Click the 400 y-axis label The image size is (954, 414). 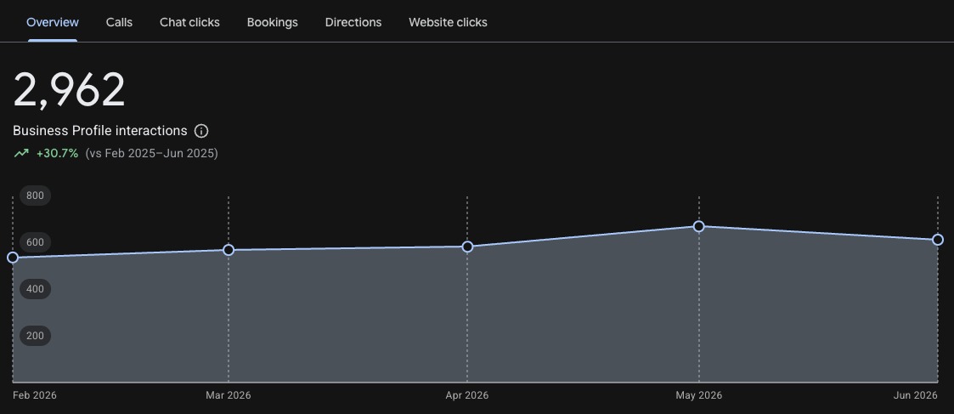click(36, 288)
